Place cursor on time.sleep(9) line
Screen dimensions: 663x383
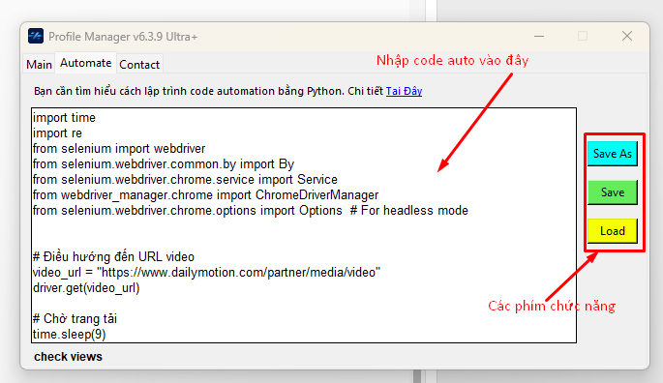[x=70, y=335]
